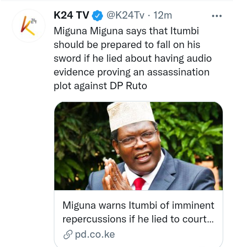
Task: Open the three-dot more options menu
Action: 217,16
